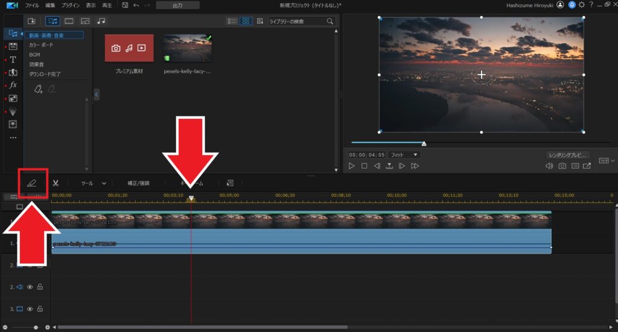
Task: Toggle visibility eye of video track 3
Action: click(30, 309)
